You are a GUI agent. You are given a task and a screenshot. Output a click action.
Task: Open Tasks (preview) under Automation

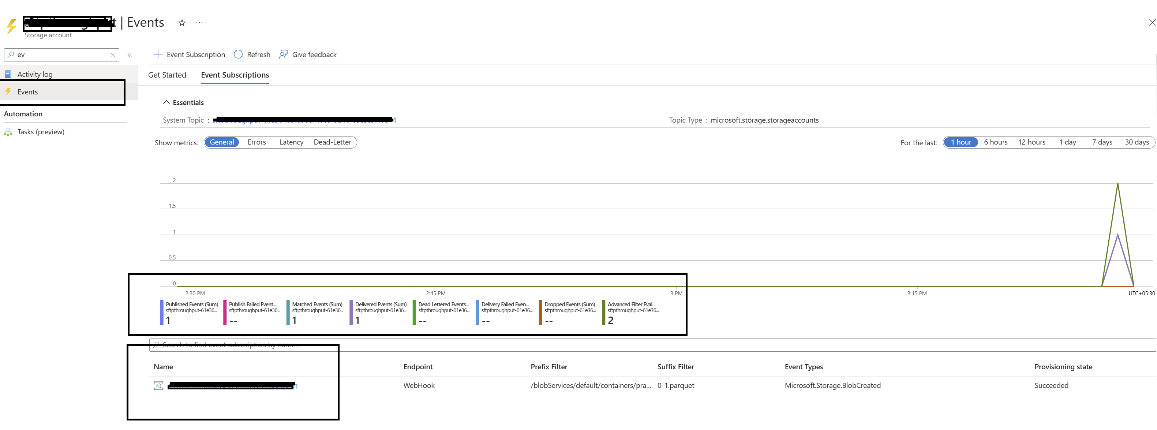point(41,131)
